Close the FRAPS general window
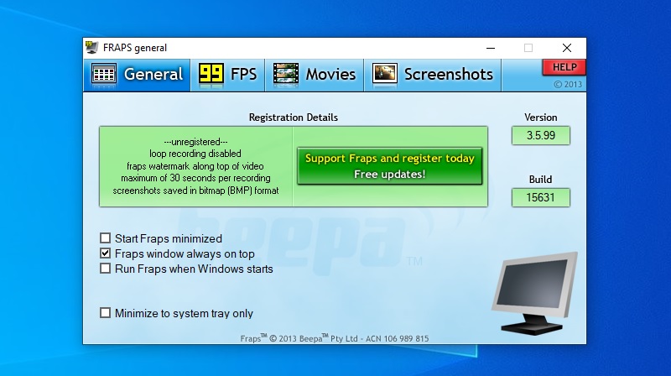Screen dimensions: 671x376 (x=567, y=48)
